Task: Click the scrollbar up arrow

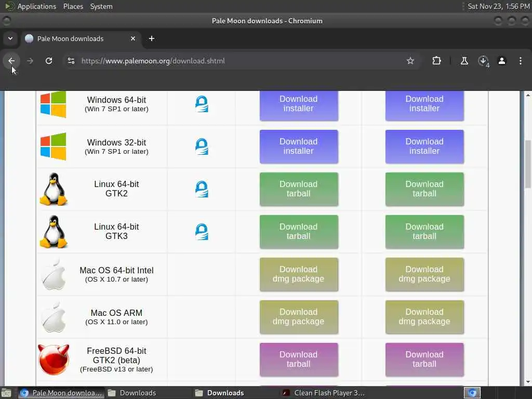Action: (528, 95)
